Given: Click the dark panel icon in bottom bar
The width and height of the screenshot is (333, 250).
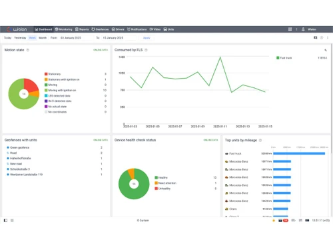Looking at the screenshot, I should [307, 221].
